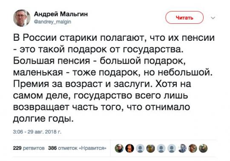Open the Андрей Мальгин display name link

click(61, 14)
